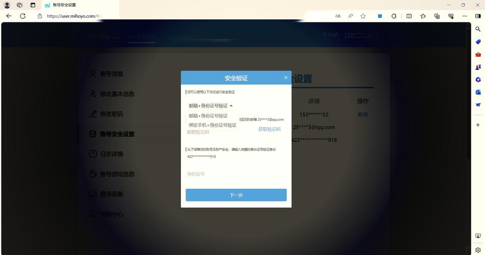Focus the 邮箱验证码 input field
The image size is (485, 255).
click(x=221, y=132)
